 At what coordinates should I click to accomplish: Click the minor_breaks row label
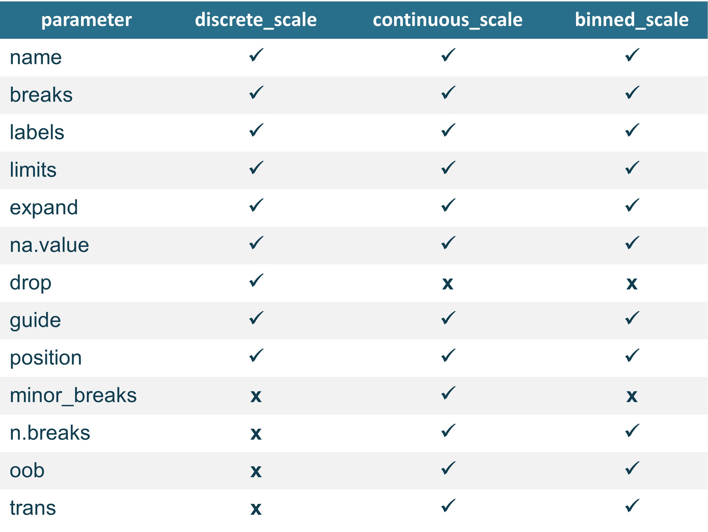point(73,396)
